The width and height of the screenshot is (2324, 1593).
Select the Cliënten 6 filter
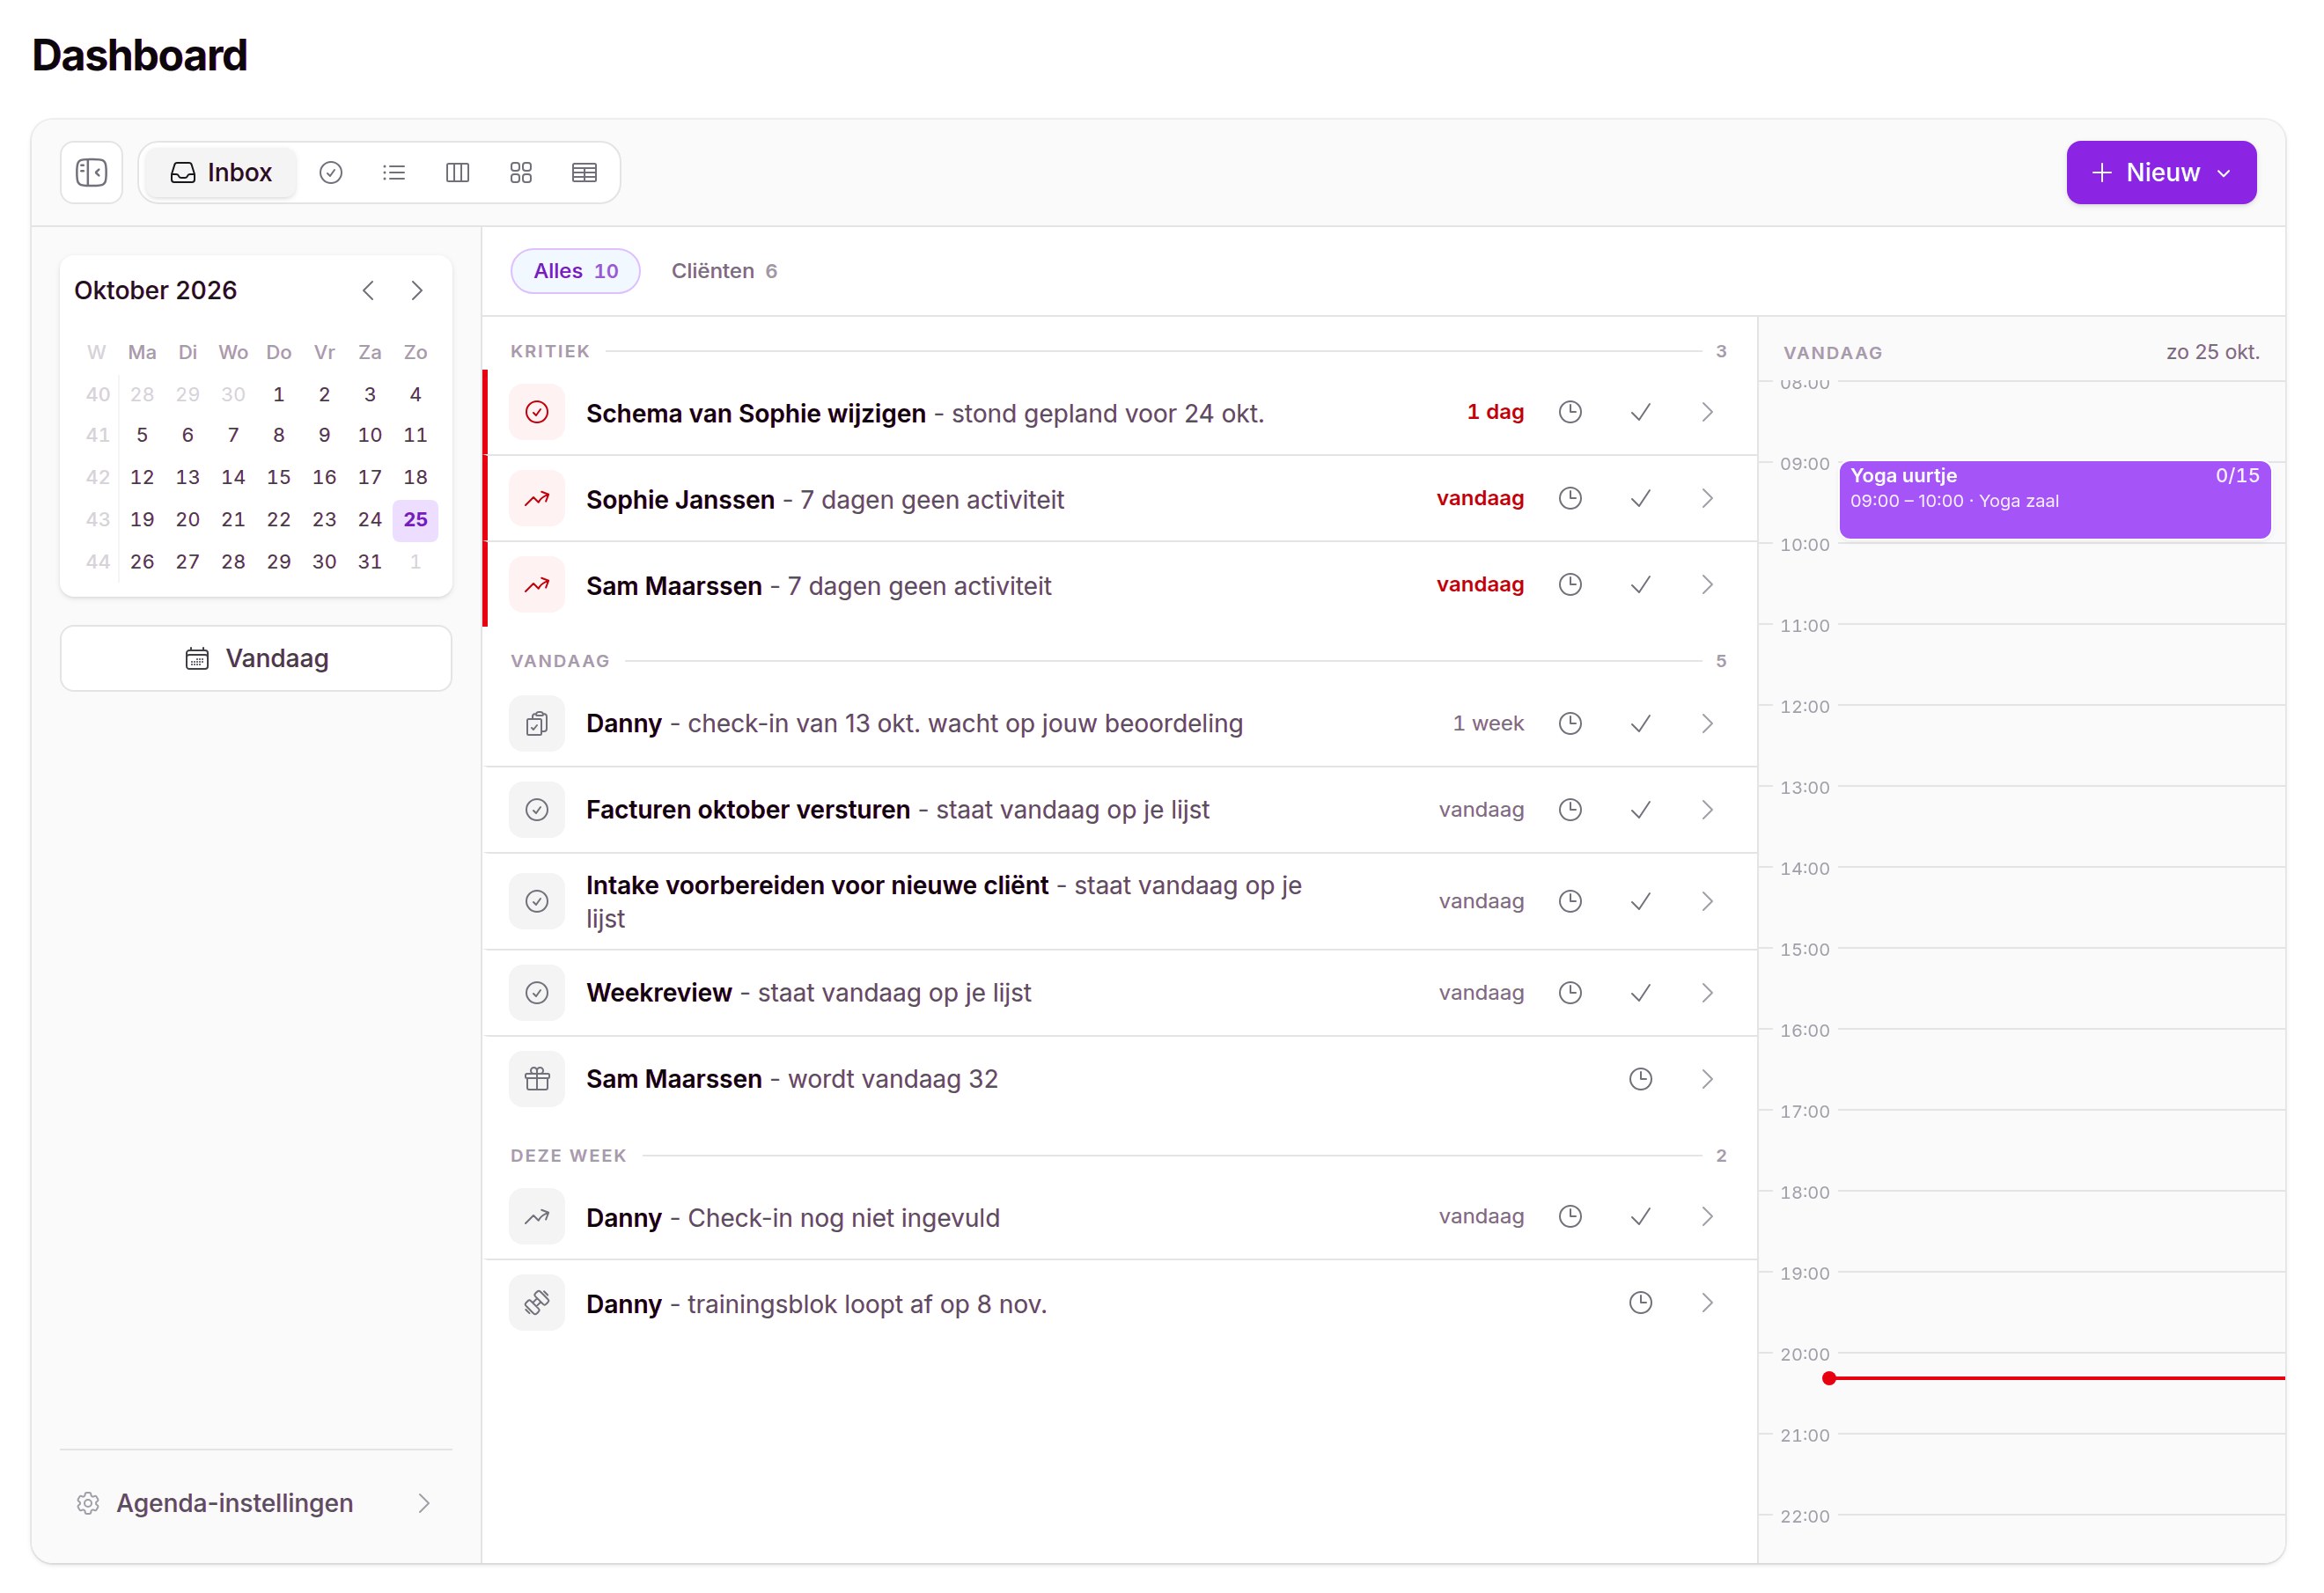click(x=724, y=271)
